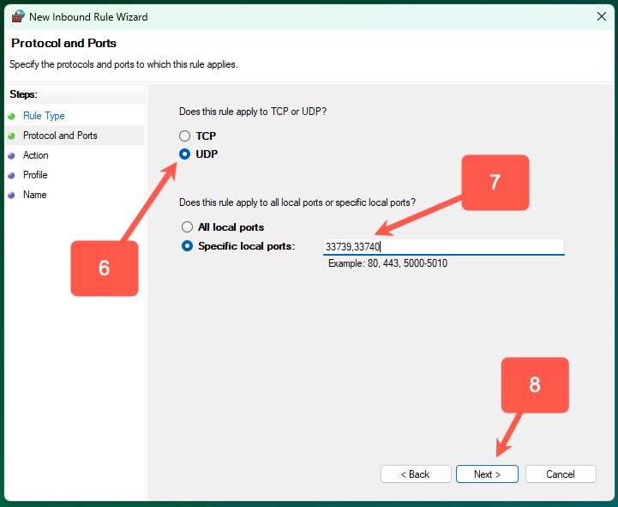Select the TCP protocol option

[185, 136]
